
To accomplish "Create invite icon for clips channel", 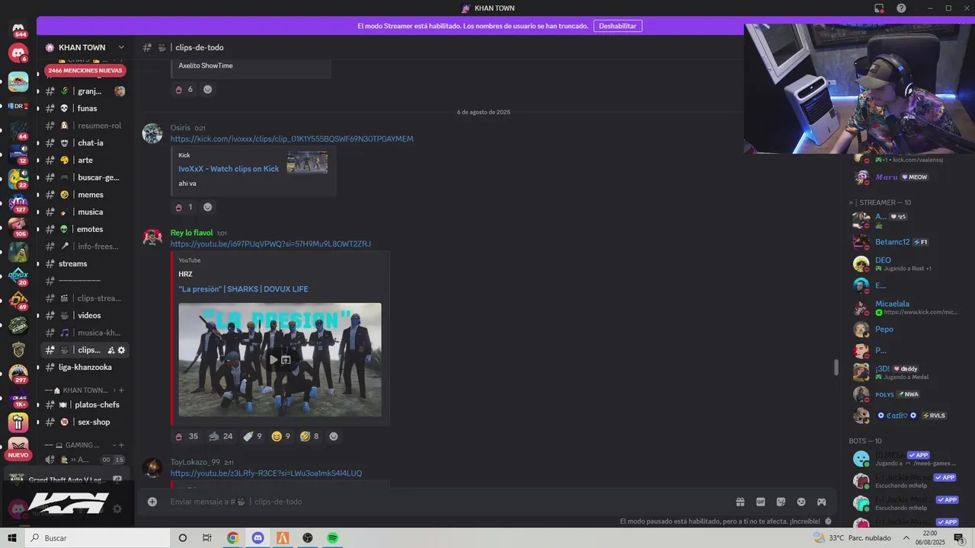I will point(111,350).
